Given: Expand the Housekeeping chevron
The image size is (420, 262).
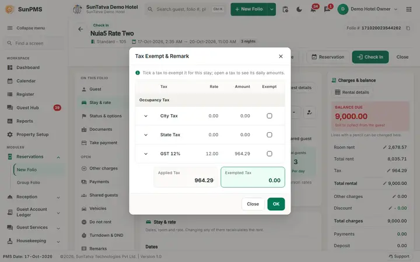Looking at the screenshot, I should click(58, 242).
